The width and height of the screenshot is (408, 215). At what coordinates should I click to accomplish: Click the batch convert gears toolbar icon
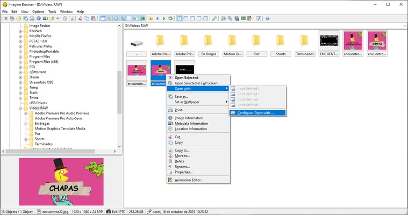(230, 18)
